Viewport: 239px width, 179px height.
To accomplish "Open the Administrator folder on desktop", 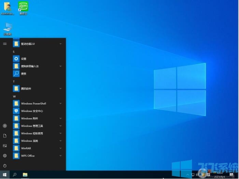I will coord(8,8).
